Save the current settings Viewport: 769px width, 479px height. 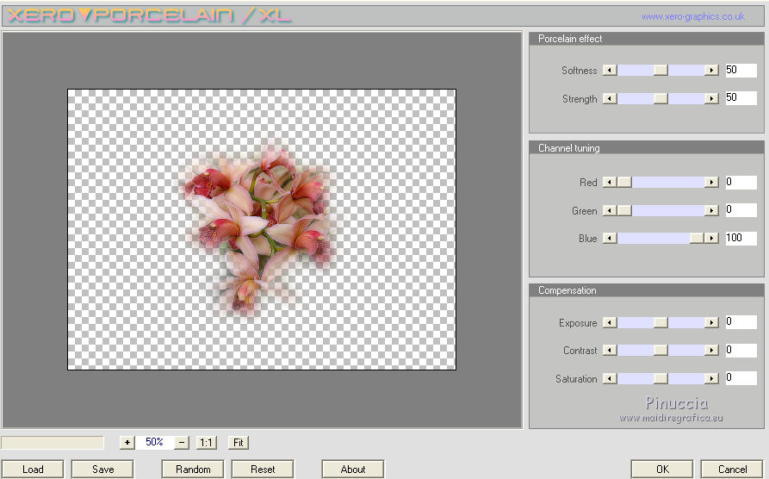(102, 470)
